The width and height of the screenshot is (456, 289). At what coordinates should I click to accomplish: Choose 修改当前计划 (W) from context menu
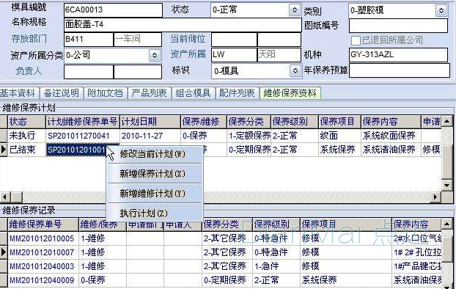(x=155, y=154)
